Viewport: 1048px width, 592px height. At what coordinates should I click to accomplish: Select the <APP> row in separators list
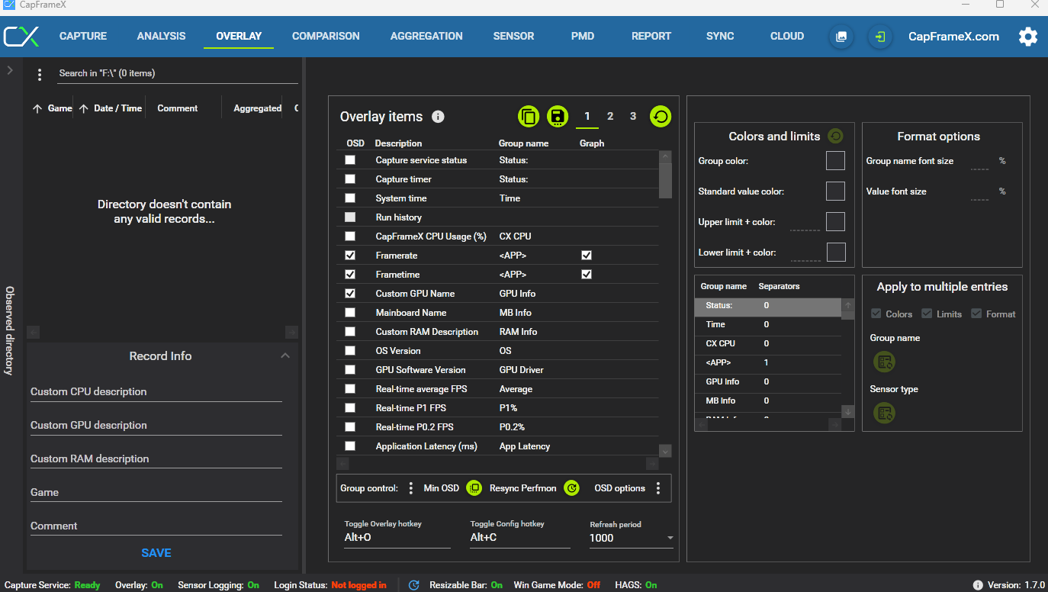tap(767, 362)
